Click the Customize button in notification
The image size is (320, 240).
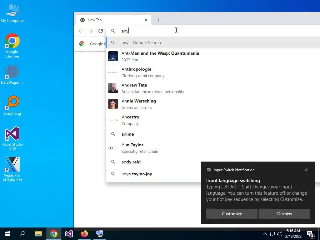point(232,214)
